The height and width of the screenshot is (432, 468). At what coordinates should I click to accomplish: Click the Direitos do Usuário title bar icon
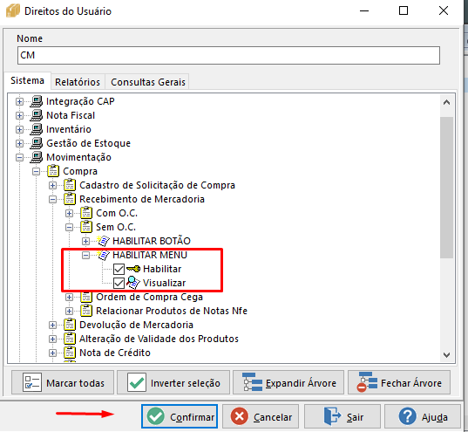(13, 11)
